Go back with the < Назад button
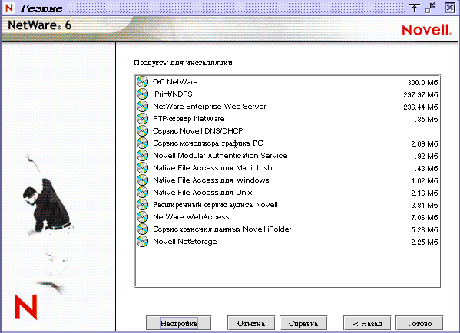This screenshot has height=333, width=460. pos(367,323)
